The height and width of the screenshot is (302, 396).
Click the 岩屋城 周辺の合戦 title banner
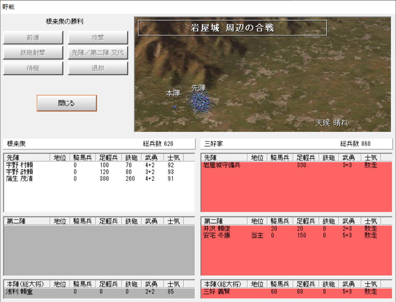[232, 28]
